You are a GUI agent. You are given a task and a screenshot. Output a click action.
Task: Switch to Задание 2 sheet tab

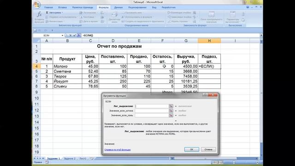pos(70,159)
